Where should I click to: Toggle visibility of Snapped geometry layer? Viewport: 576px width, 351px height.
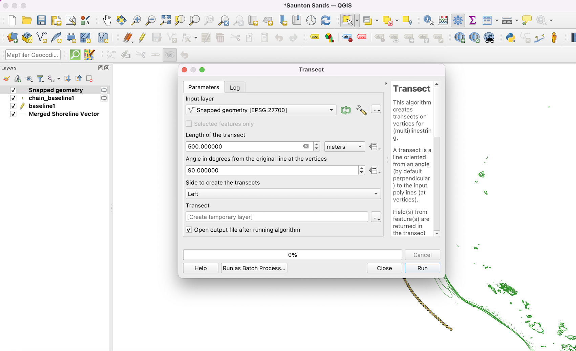click(13, 90)
